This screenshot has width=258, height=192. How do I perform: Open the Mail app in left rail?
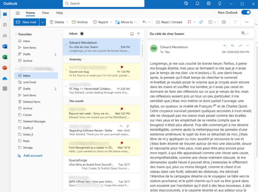(5, 14)
